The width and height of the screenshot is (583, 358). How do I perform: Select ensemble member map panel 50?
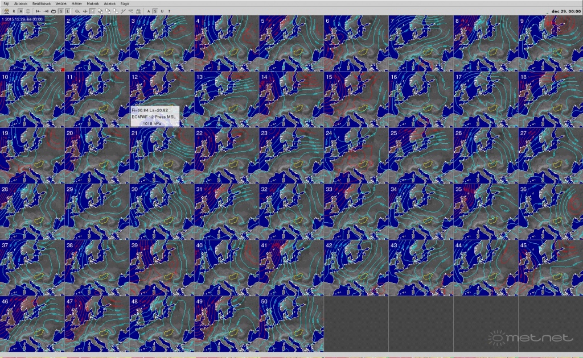coord(291,324)
